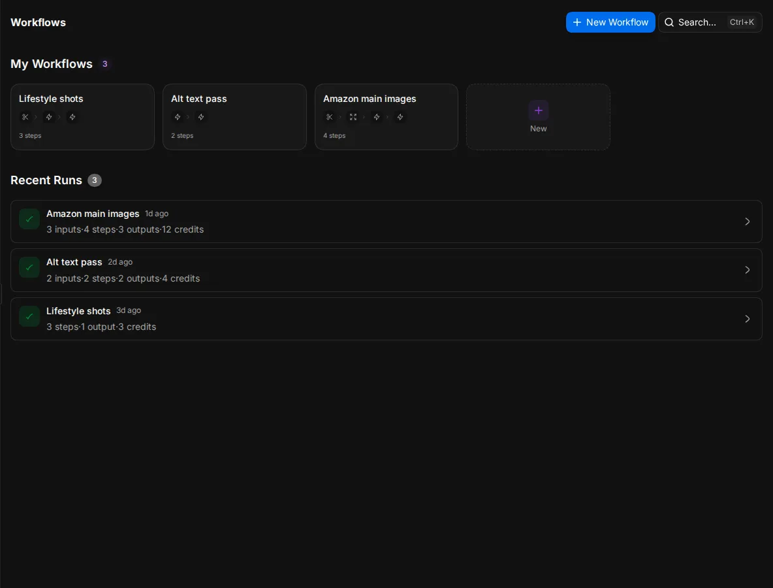
Task: Open the Search field
Action: 710,22
